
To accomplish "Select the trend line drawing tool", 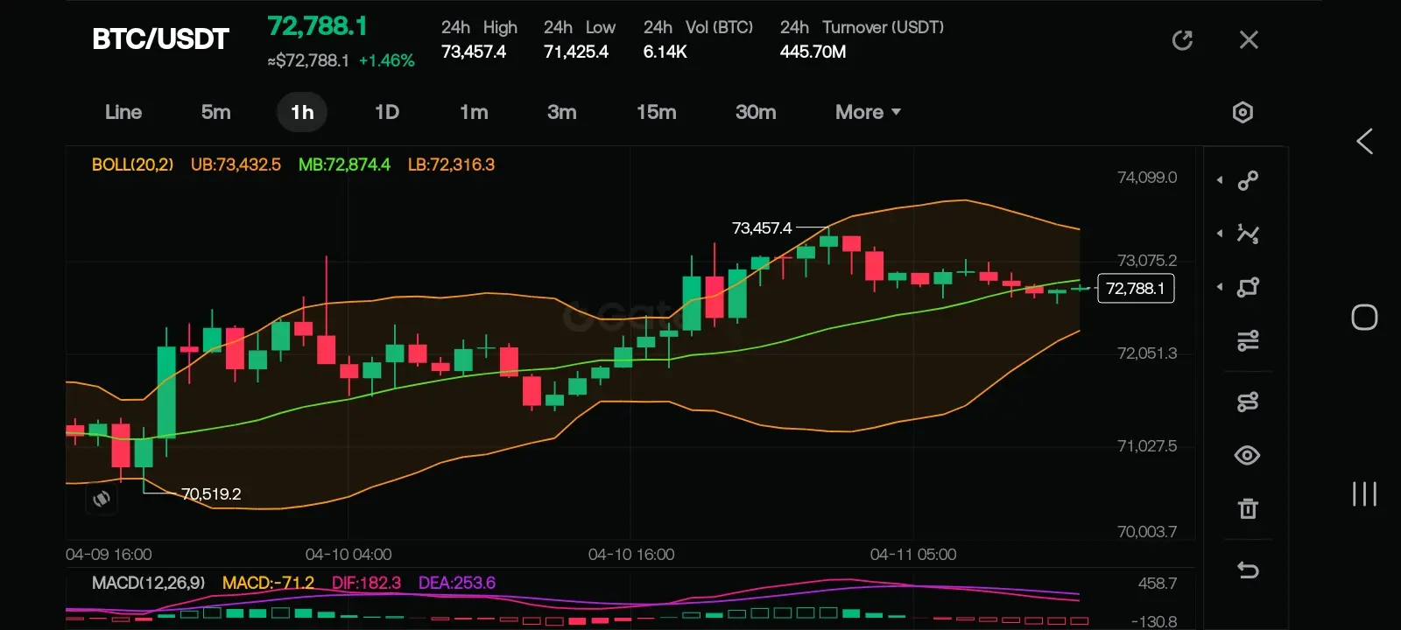I will point(1248,180).
